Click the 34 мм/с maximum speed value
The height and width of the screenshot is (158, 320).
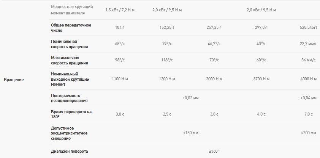[x=309, y=60]
